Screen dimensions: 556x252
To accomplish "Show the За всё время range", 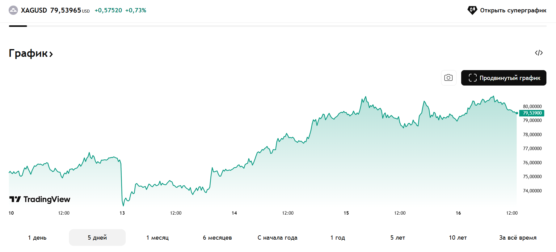I will click(518, 237).
